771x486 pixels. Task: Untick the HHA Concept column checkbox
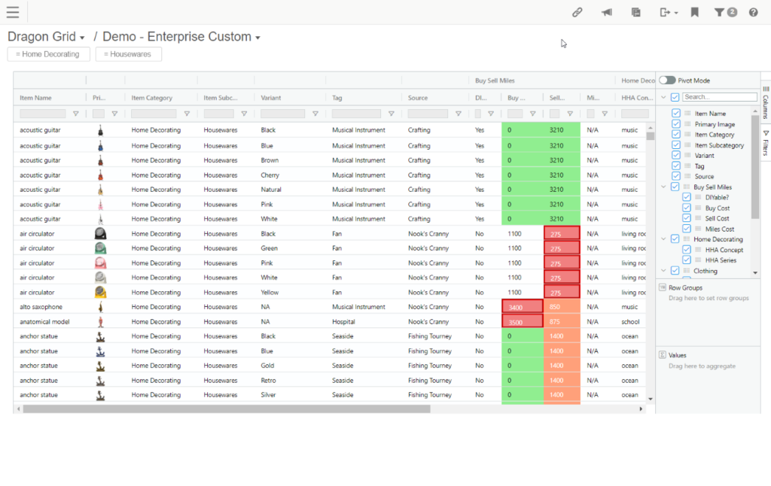click(687, 250)
